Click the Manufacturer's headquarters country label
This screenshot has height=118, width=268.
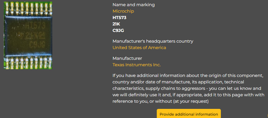pyautogui.click(x=153, y=41)
